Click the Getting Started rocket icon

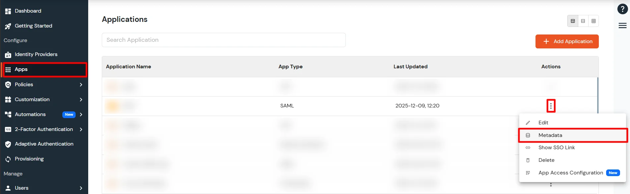click(x=8, y=26)
